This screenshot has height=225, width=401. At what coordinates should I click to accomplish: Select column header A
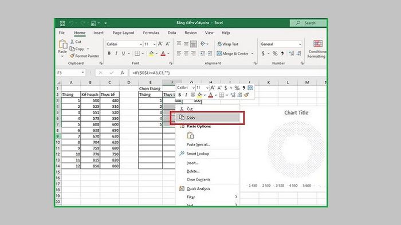point(71,82)
